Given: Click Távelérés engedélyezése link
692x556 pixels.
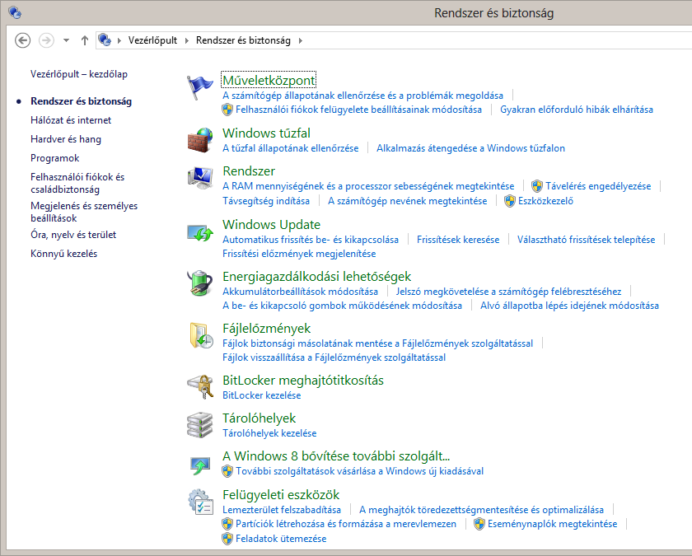Looking at the screenshot, I should coord(598,186).
